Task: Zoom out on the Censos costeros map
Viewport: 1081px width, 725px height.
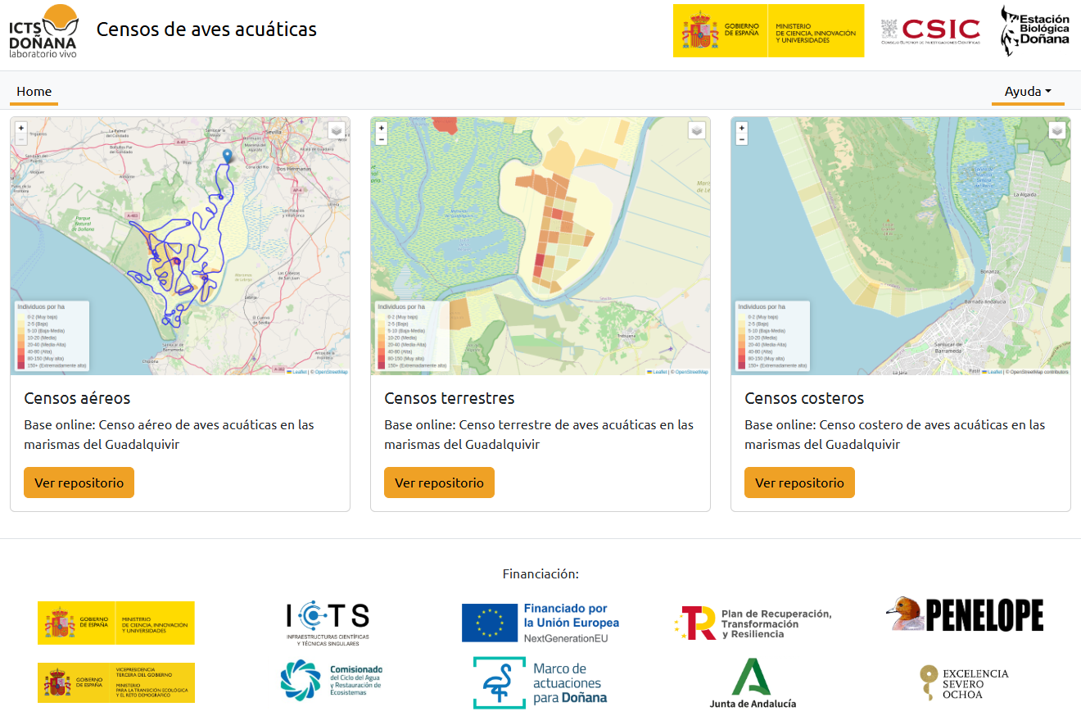Action: 741,139
